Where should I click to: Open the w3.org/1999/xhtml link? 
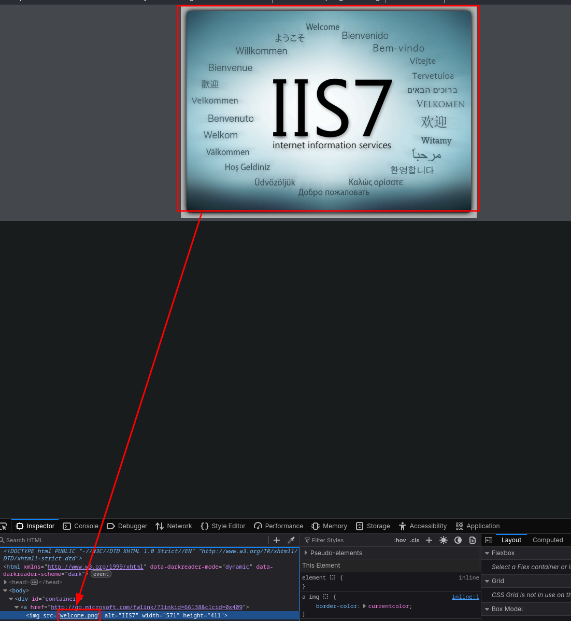95,567
